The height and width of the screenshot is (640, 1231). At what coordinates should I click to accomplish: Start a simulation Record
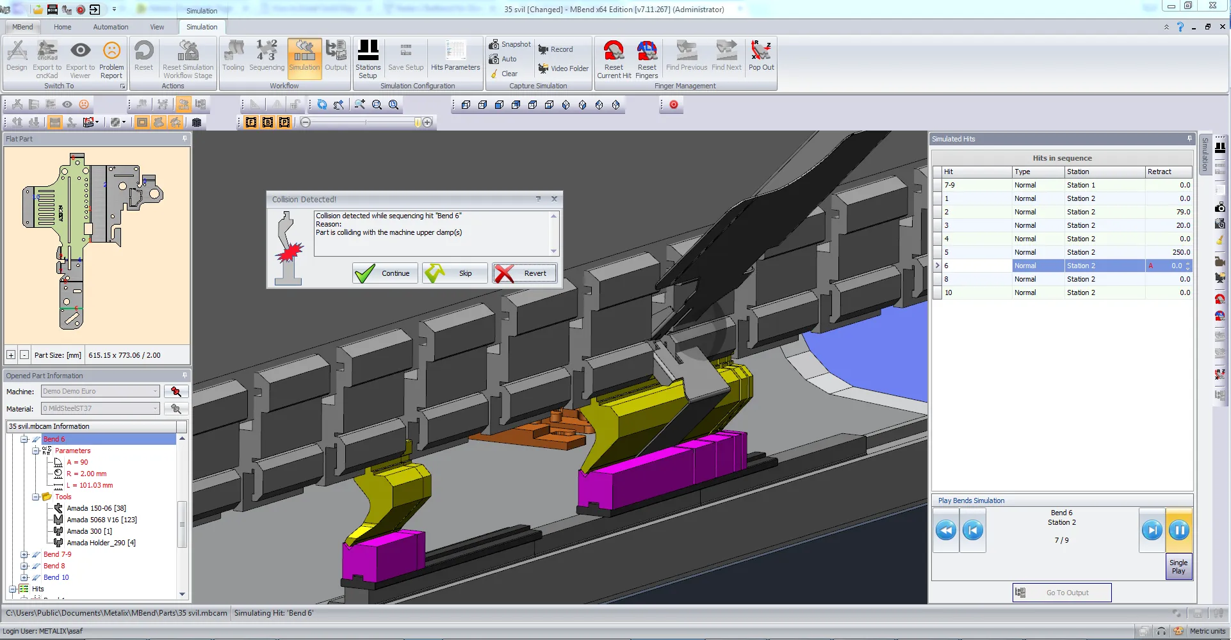[557, 49]
